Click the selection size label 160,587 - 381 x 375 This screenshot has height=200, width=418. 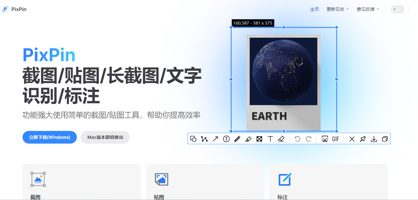[x=253, y=23]
